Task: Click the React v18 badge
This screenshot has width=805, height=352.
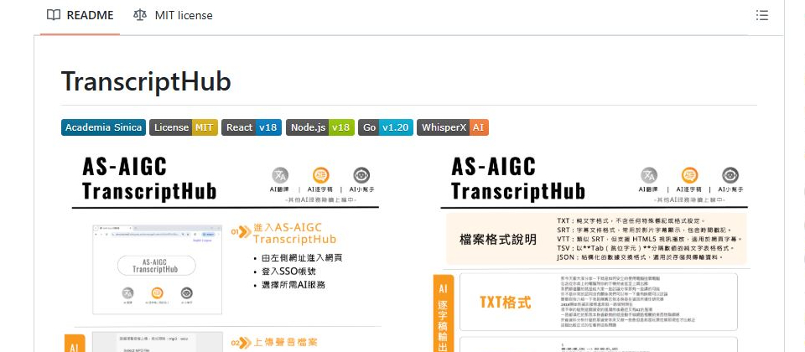Action: pyautogui.click(x=251, y=127)
